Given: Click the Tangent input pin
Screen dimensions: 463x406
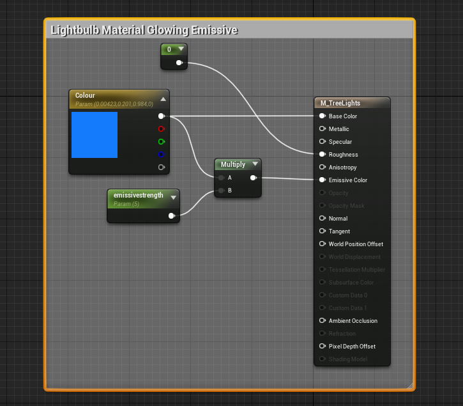Looking at the screenshot, I should tap(322, 231).
